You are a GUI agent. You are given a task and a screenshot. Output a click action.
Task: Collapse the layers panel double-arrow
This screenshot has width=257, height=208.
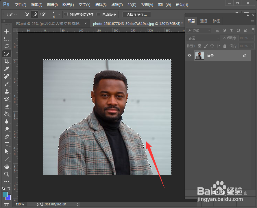248,15
